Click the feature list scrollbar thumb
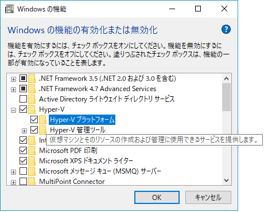 tap(227, 97)
